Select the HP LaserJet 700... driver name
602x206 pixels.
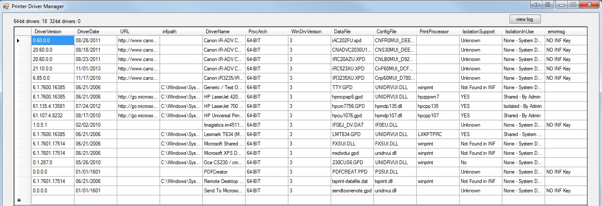click(x=224, y=106)
